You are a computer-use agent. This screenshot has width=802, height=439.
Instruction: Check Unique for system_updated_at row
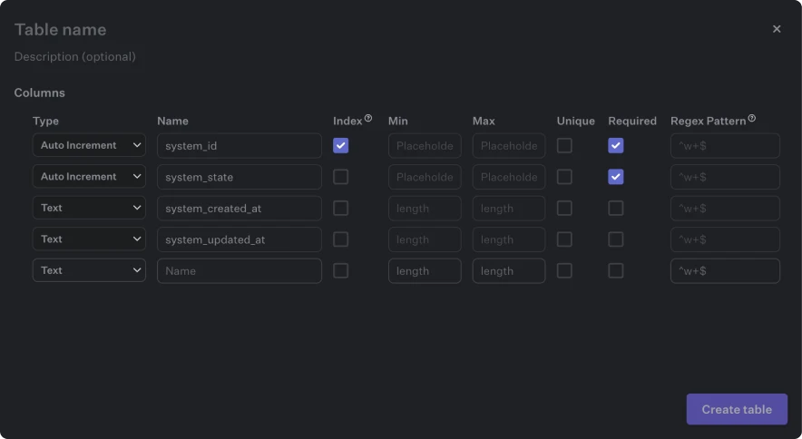[x=564, y=239]
